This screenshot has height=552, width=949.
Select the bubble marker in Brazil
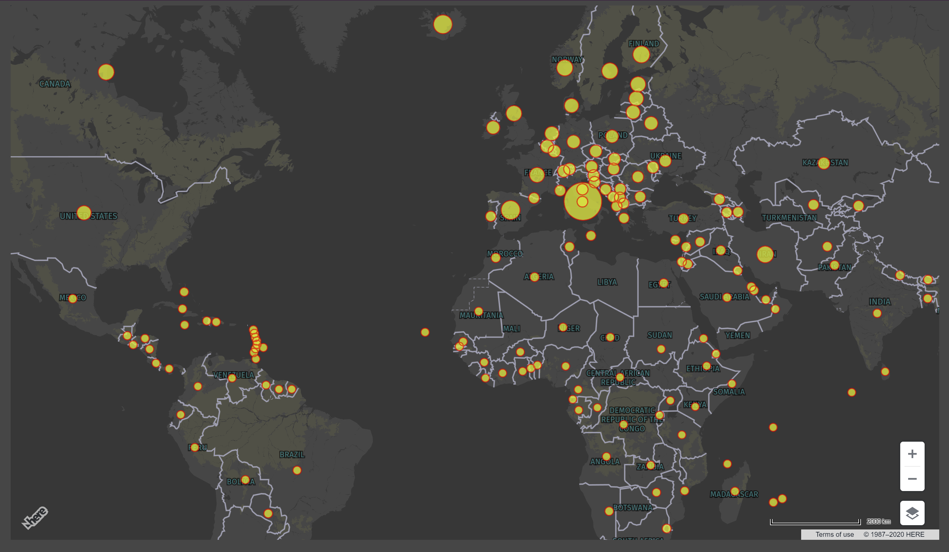[297, 470]
